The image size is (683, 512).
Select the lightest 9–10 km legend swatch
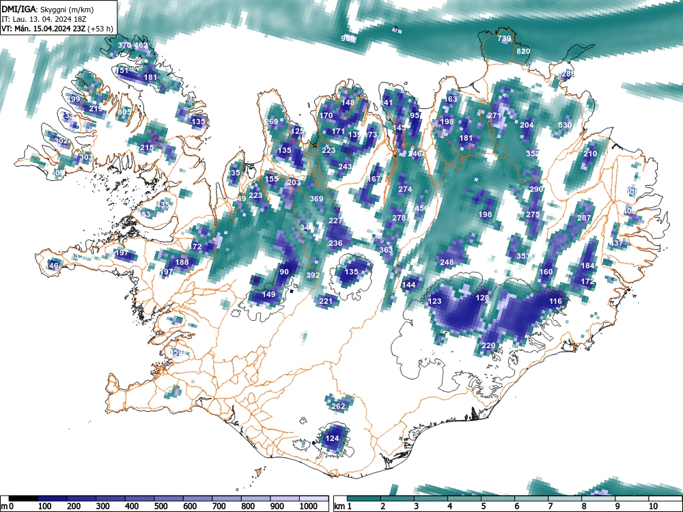[x=632, y=498]
